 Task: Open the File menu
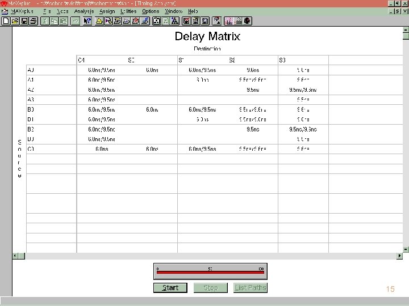pyautogui.click(x=47, y=11)
